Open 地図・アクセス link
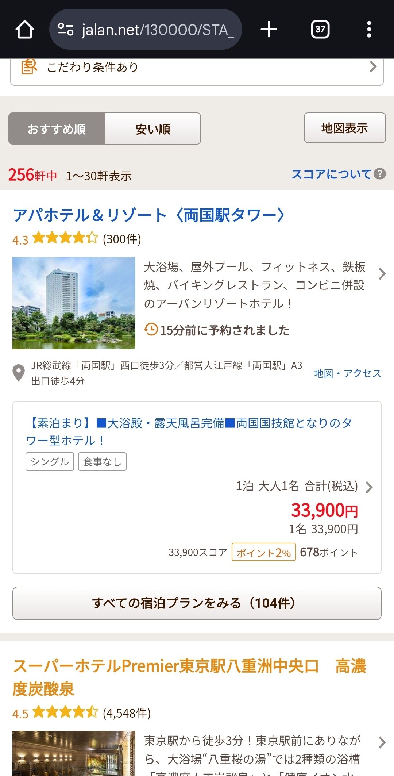The height and width of the screenshot is (776, 394). tap(347, 373)
